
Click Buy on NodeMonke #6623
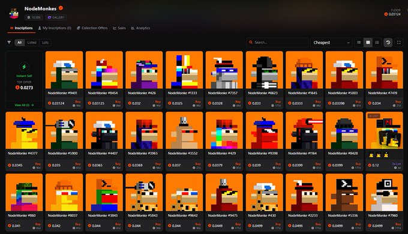click(x=278, y=102)
